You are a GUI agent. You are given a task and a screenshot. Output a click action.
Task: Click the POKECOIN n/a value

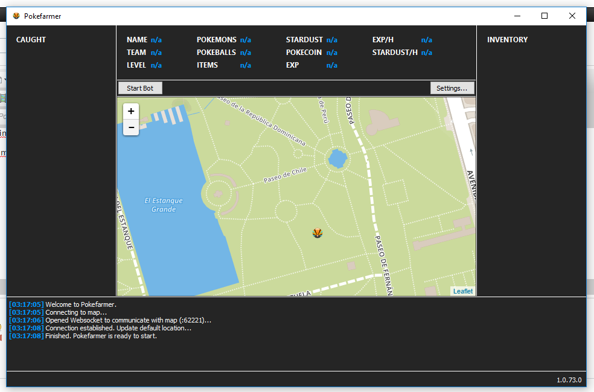pos(332,53)
